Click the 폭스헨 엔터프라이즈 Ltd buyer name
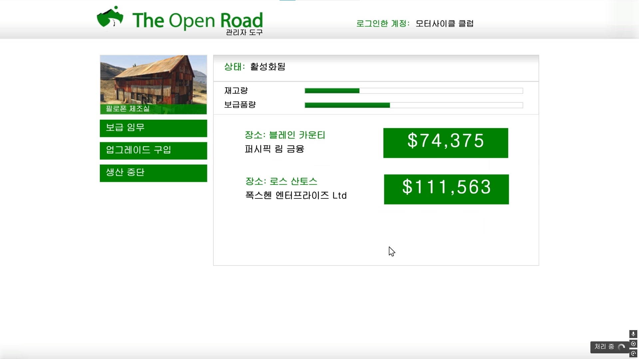Viewport: 639px width, 359px height. coord(296,195)
